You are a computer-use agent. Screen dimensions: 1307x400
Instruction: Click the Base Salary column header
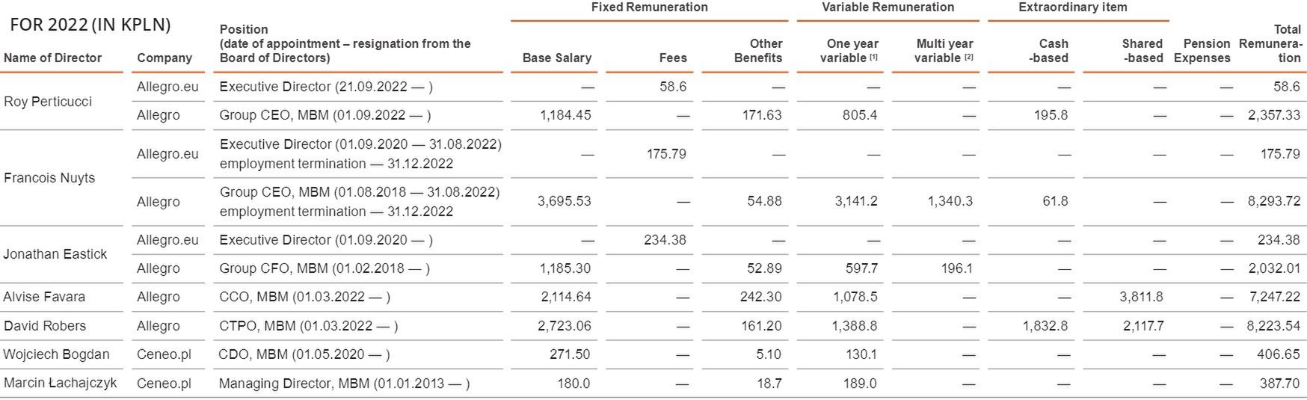556,58
